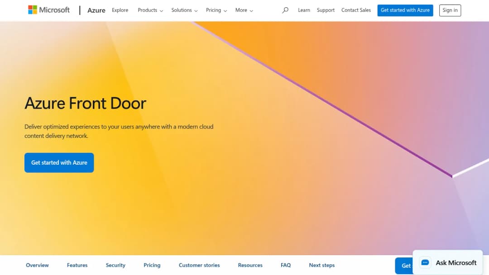Open the Customer stories section tab
This screenshot has width=489, height=275.
click(199, 265)
